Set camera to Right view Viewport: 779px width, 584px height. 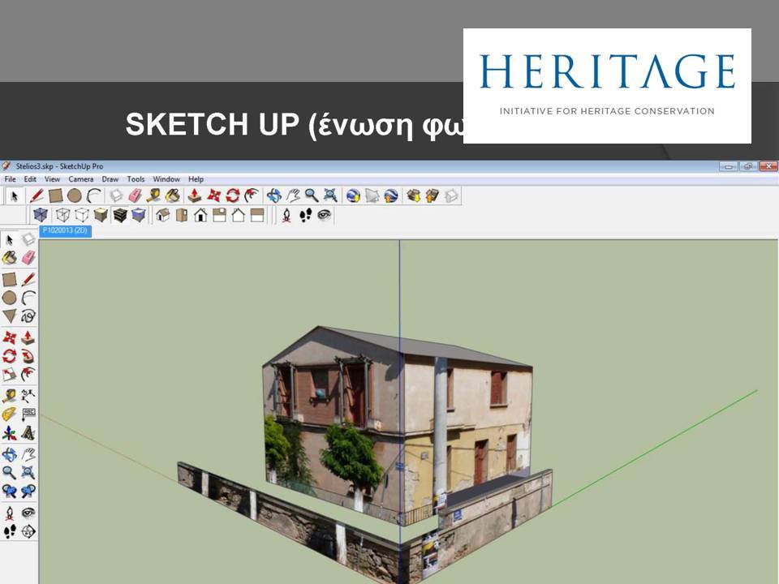tap(219, 215)
